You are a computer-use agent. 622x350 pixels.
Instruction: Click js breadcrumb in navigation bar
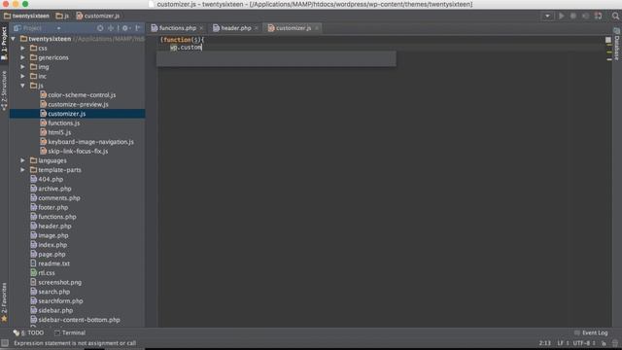(x=62, y=16)
